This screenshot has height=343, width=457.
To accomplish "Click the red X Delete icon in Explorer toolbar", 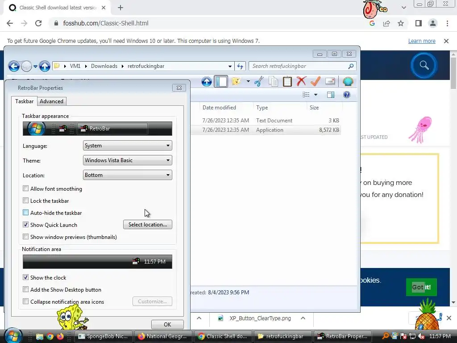I will (x=301, y=81).
